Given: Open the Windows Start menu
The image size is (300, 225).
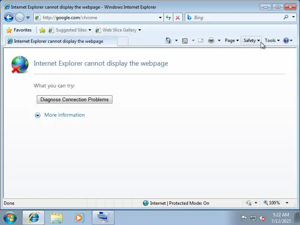Looking at the screenshot, I should point(10,218).
